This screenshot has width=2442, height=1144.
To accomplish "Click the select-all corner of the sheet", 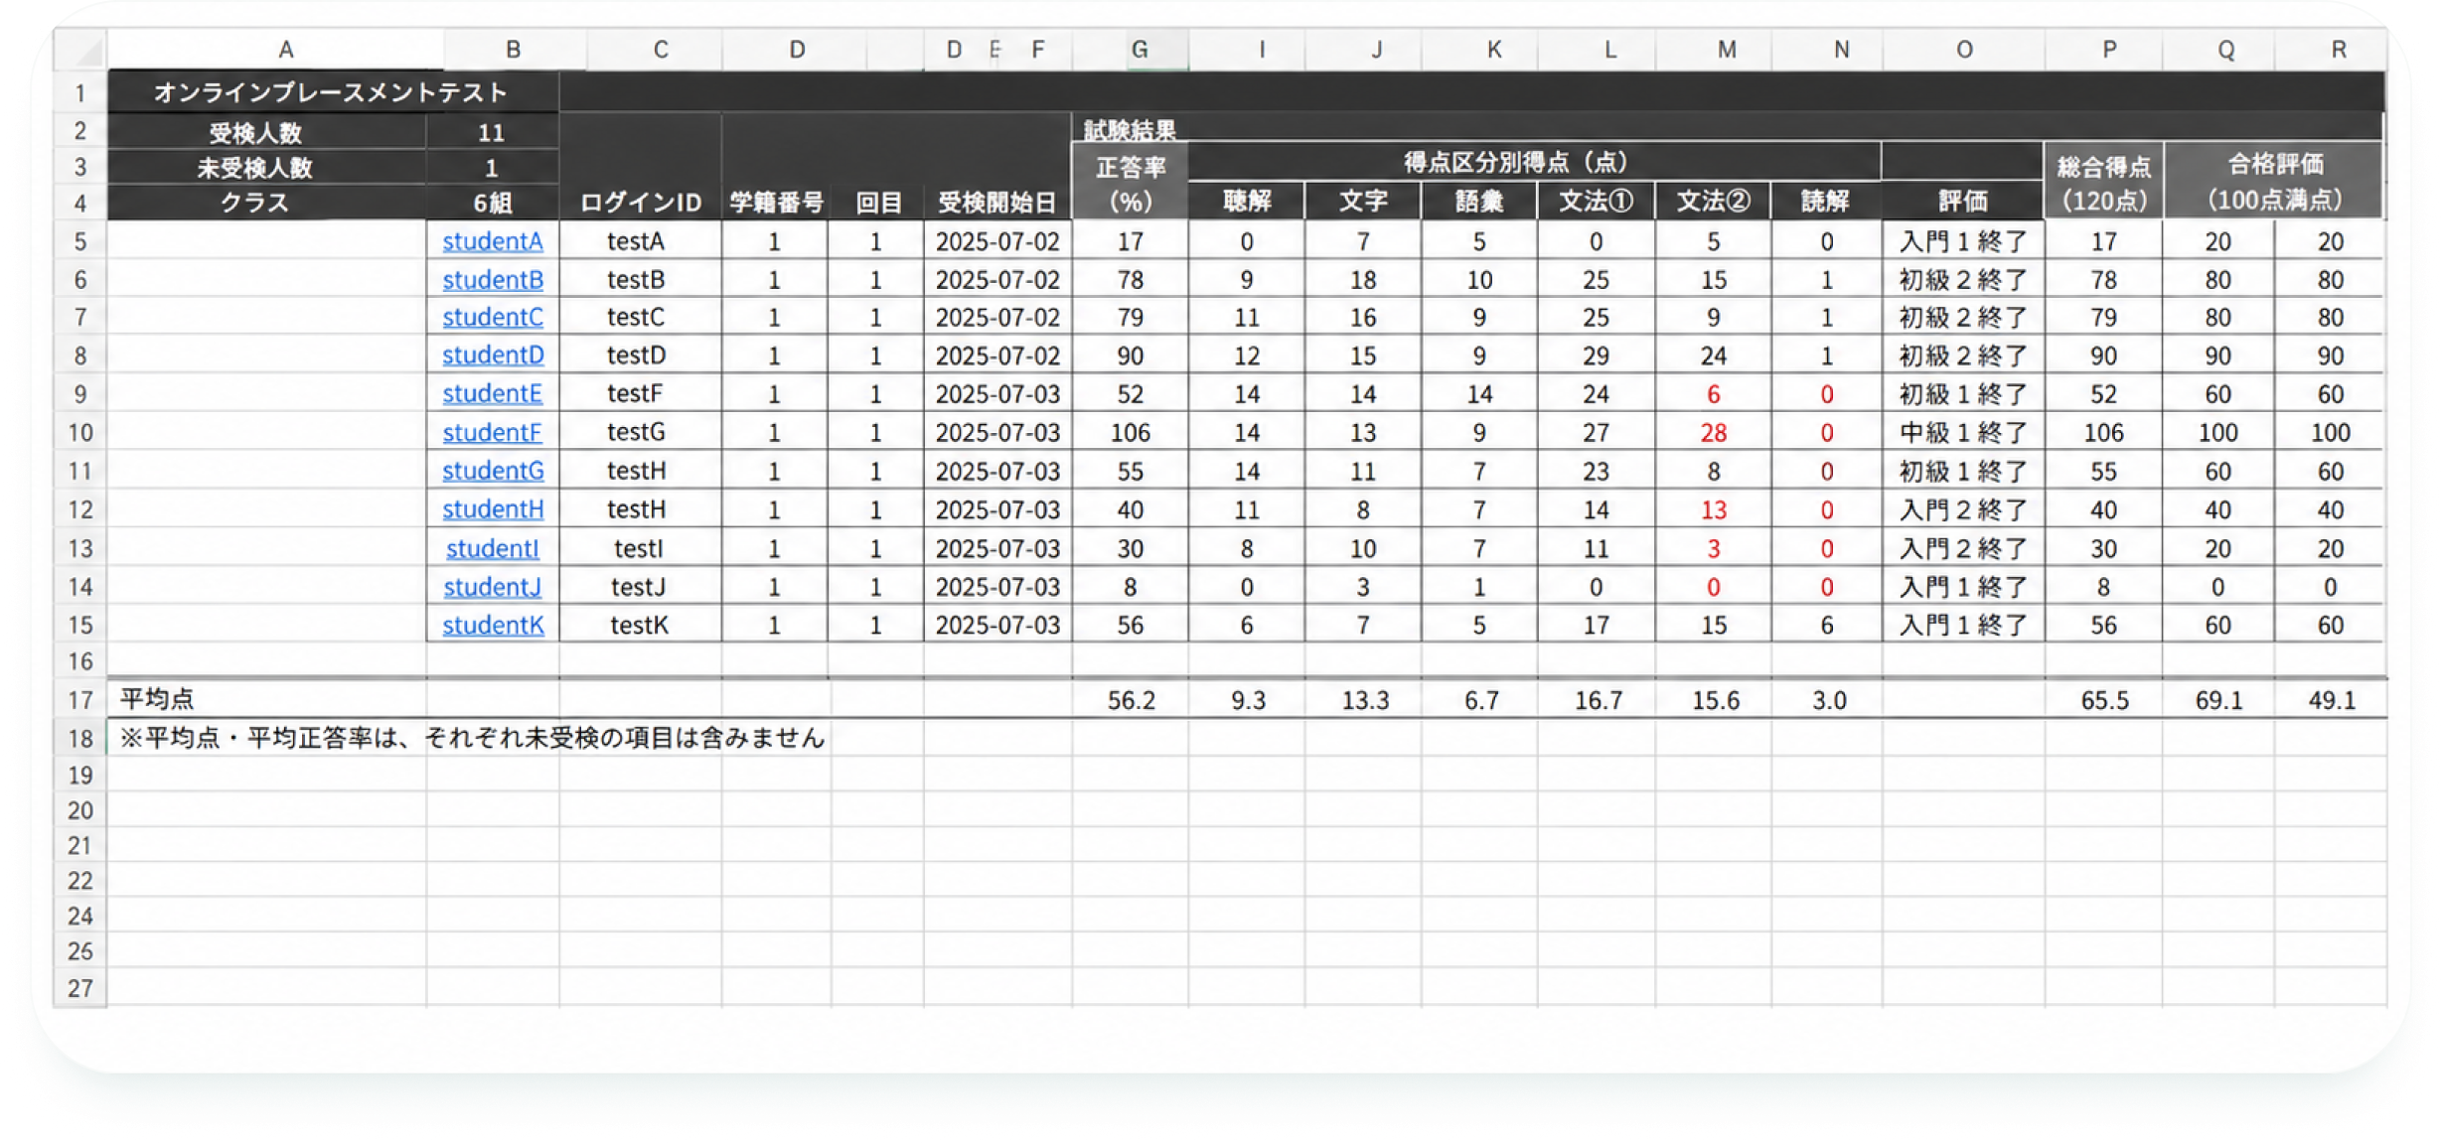I will pos(80,50).
